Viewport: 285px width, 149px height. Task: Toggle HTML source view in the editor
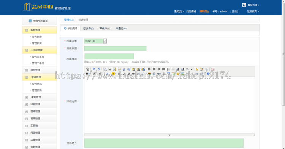(88, 69)
